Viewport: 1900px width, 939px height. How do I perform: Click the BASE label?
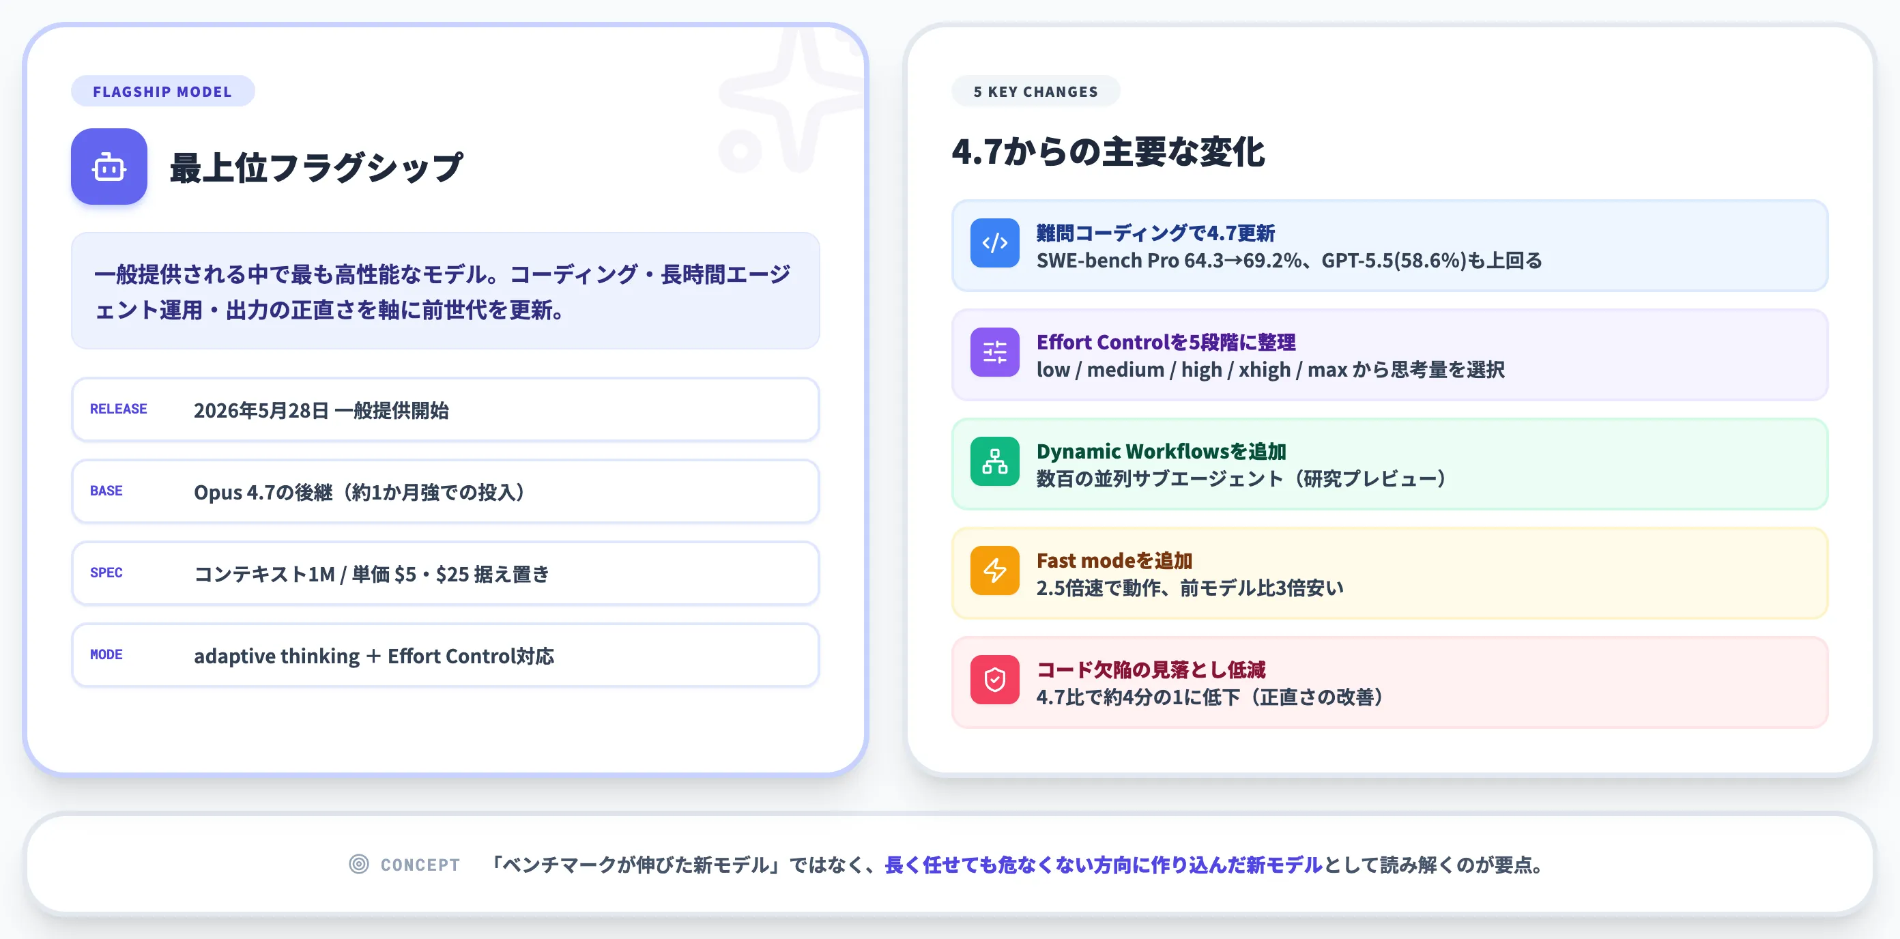pos(106,491)
